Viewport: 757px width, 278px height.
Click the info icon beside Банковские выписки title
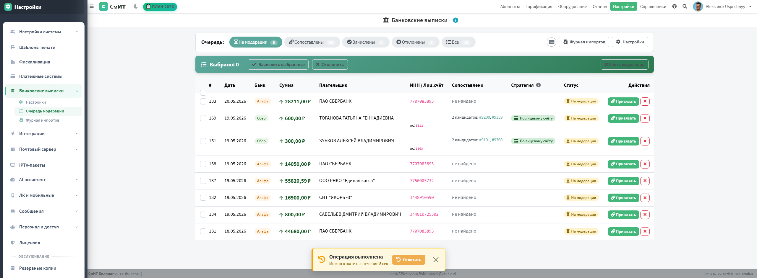point(456,20)
